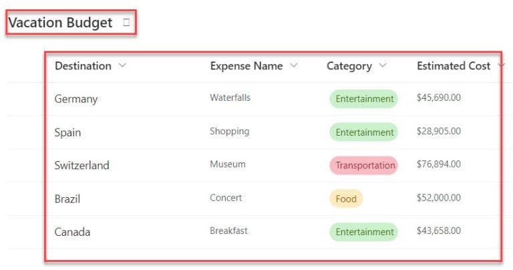Screen dimensions: 513x270
Task: Click the Germany destination row item
Action: point(76,99)
